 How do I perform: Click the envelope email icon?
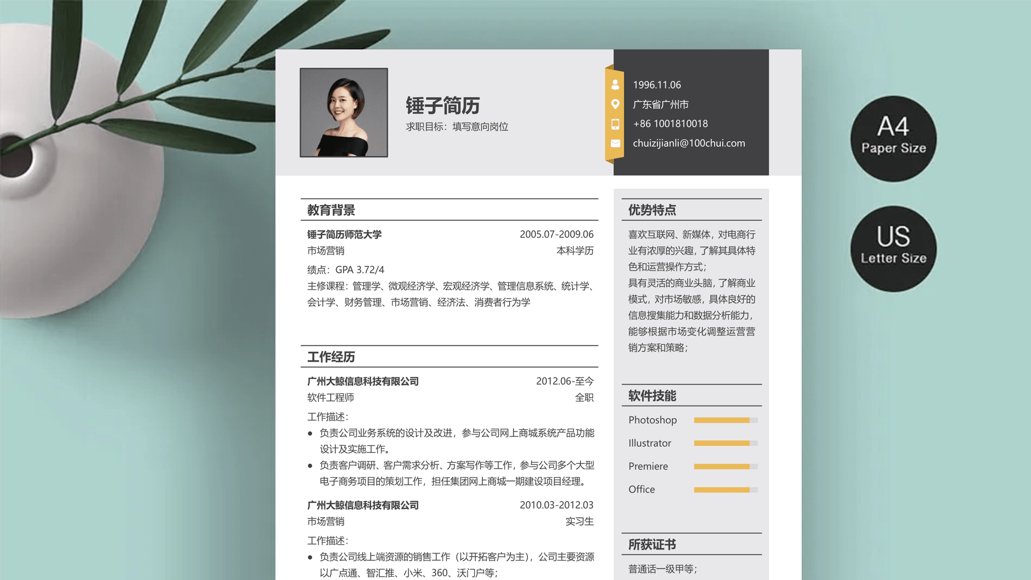(x=615, y=143)
